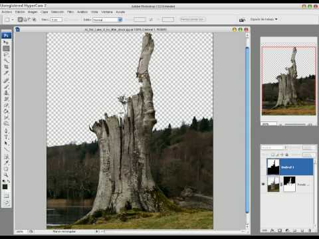Image resolution: width=319 pixels, height=239 pixels.
Task: Open Adobe Bridge from the options bar
Action: [242, 20]
